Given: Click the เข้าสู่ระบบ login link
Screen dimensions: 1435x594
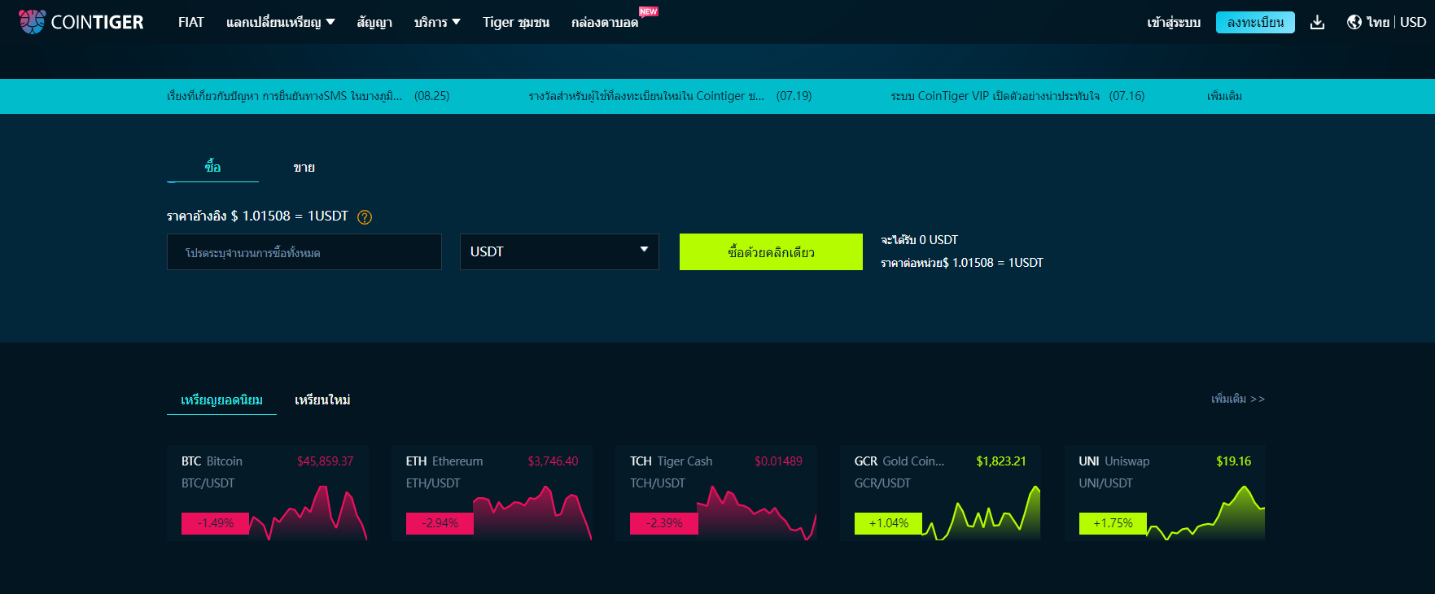Looking at the screenshot, I should 1174,22.
